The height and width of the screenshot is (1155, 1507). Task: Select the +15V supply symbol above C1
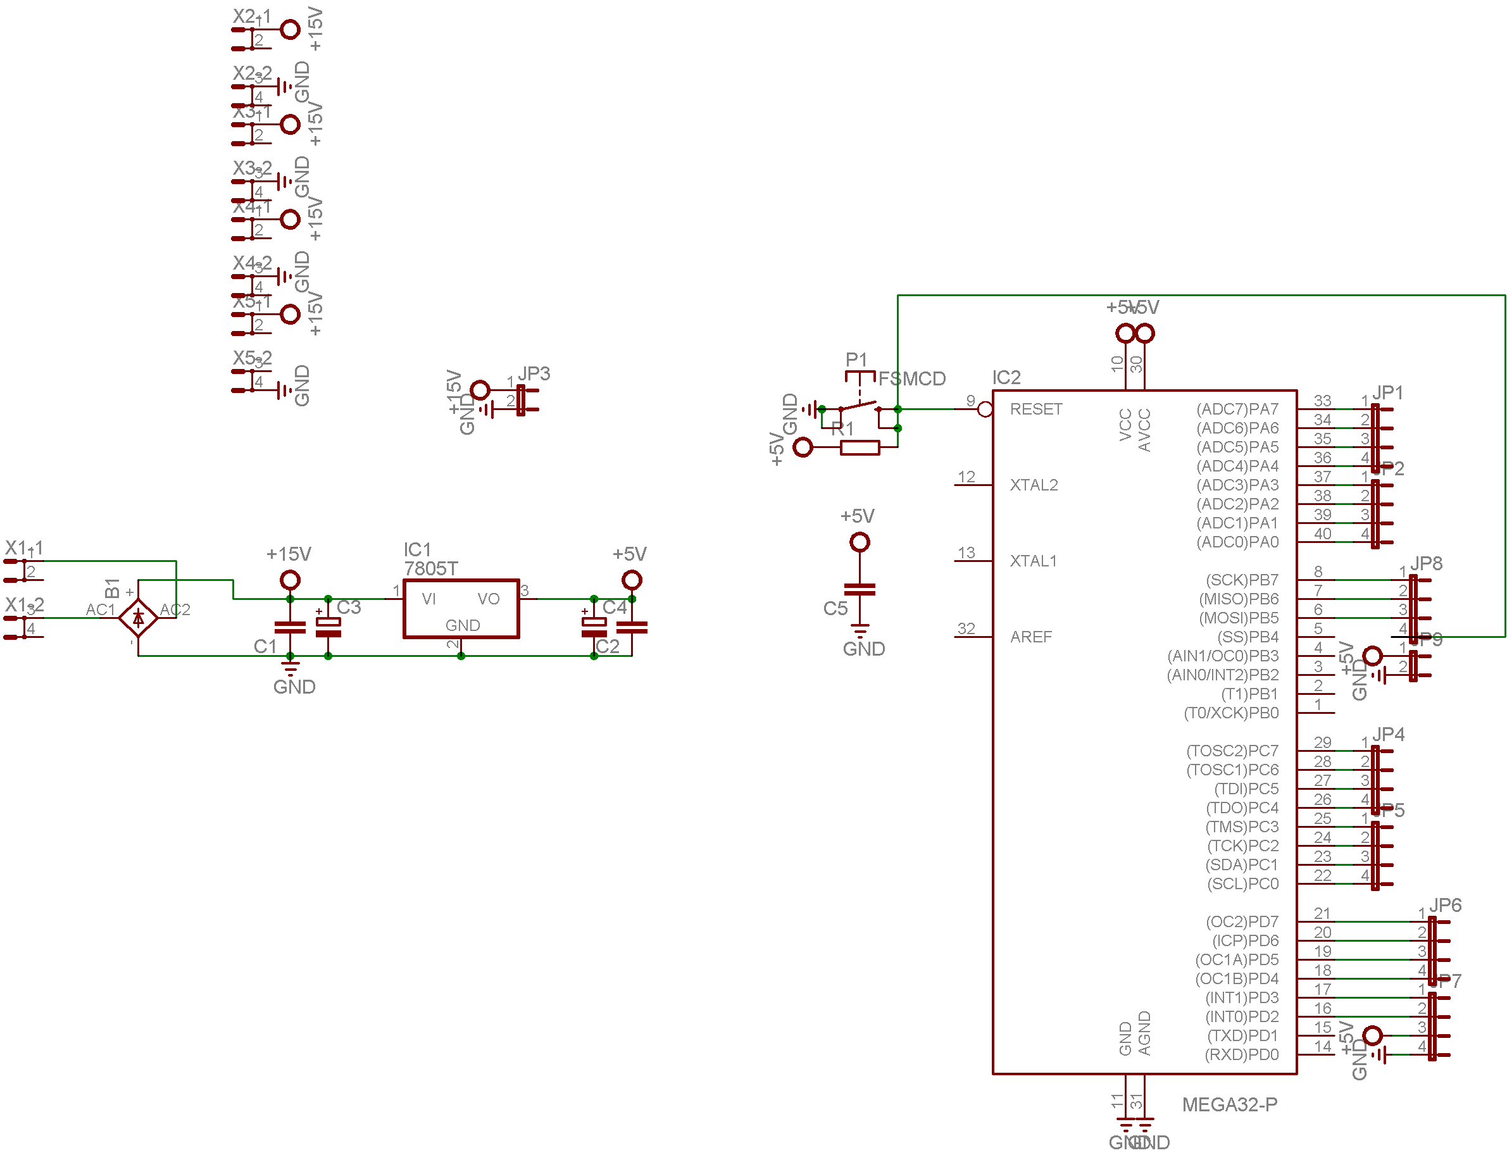(289, 580)
